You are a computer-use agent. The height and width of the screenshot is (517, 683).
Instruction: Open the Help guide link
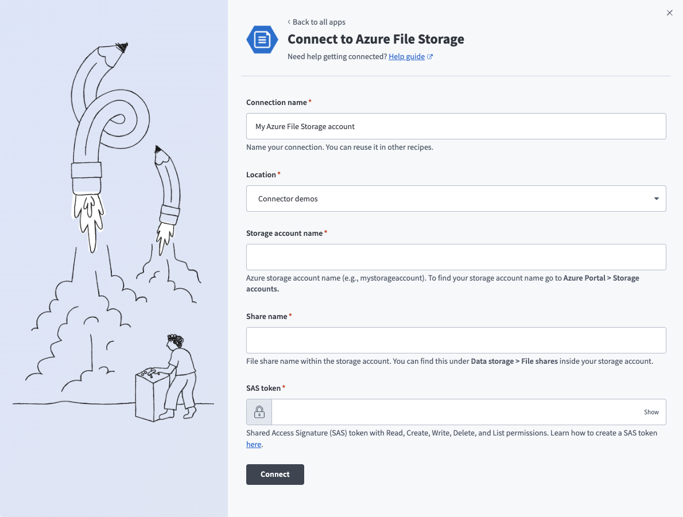coord(406,56)
